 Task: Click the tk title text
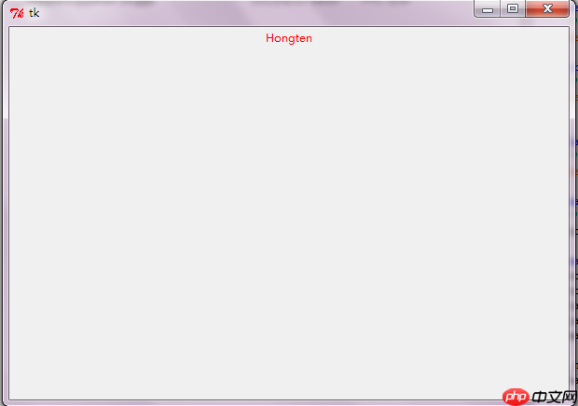[34, 13]
